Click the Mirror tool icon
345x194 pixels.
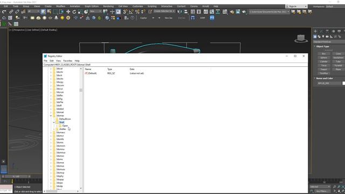click(x=180, y=12)
